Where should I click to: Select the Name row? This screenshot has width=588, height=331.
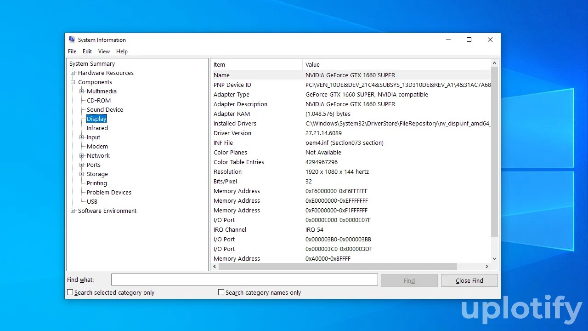351,75
